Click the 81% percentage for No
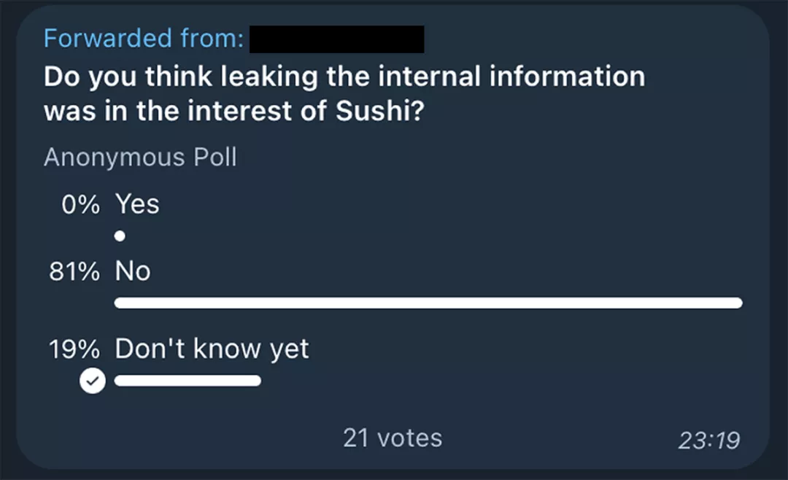The width and height of the screenshot is (788, 480). (74, 271)
